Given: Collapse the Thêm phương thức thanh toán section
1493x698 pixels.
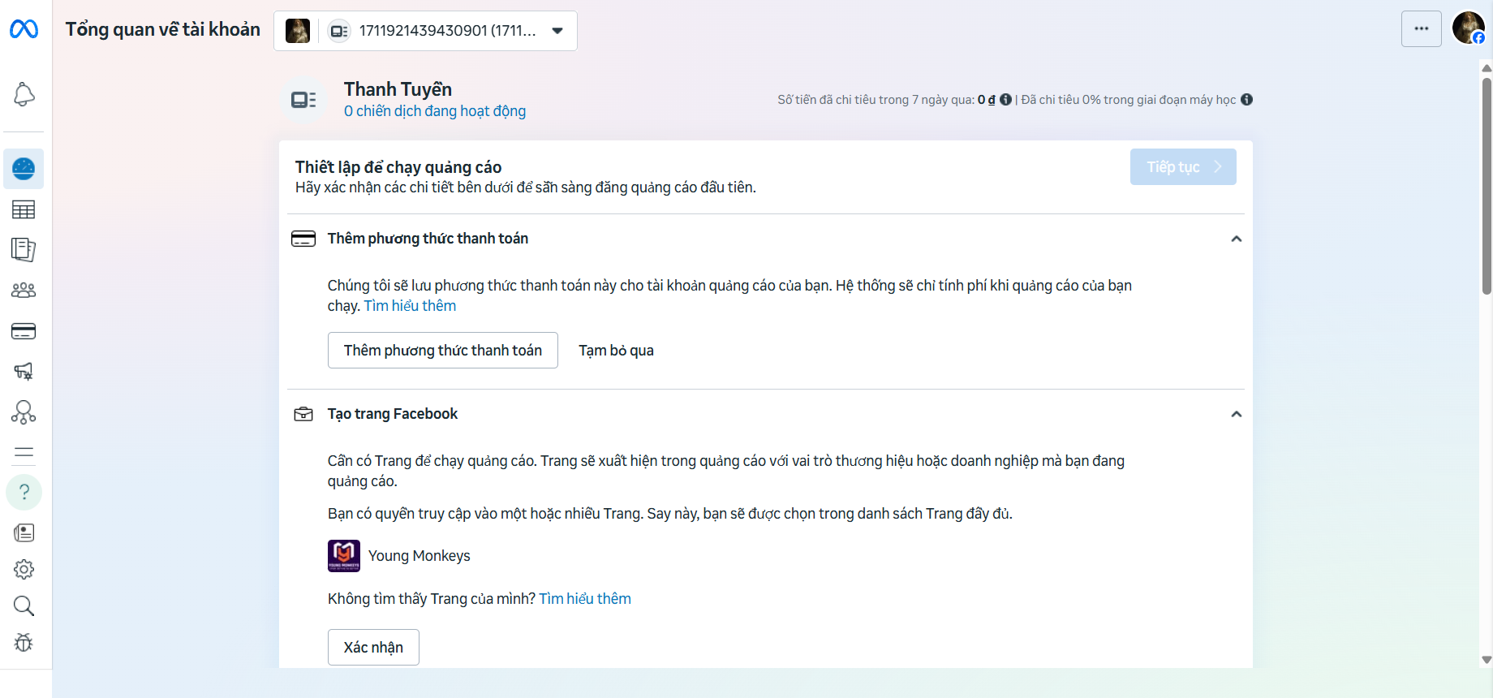Looking at the screenshot, I should (1236, 239).
